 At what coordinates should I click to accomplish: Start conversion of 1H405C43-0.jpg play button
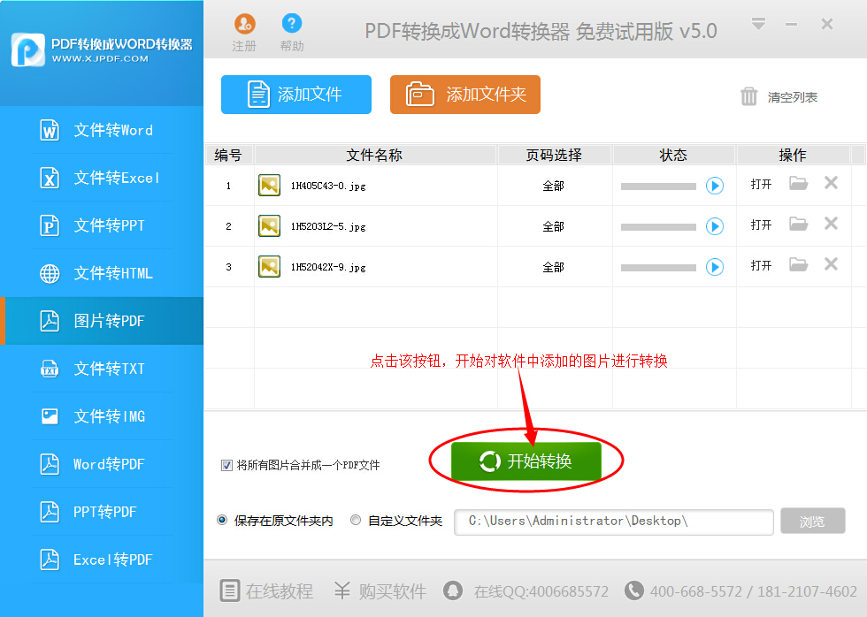715,186
